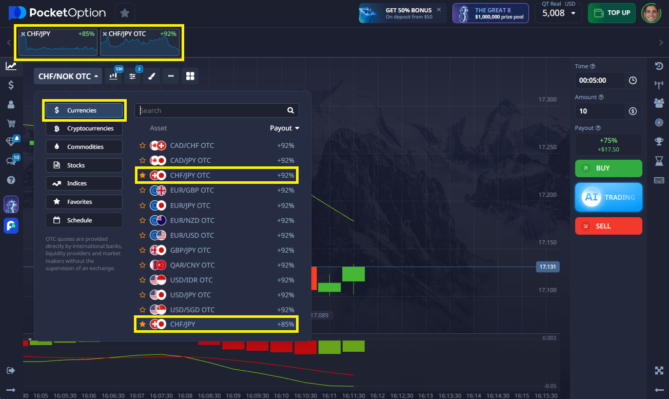669x399 pixels.
Task: Open the market shopping cart icon
Action: (x=11, y=123)
